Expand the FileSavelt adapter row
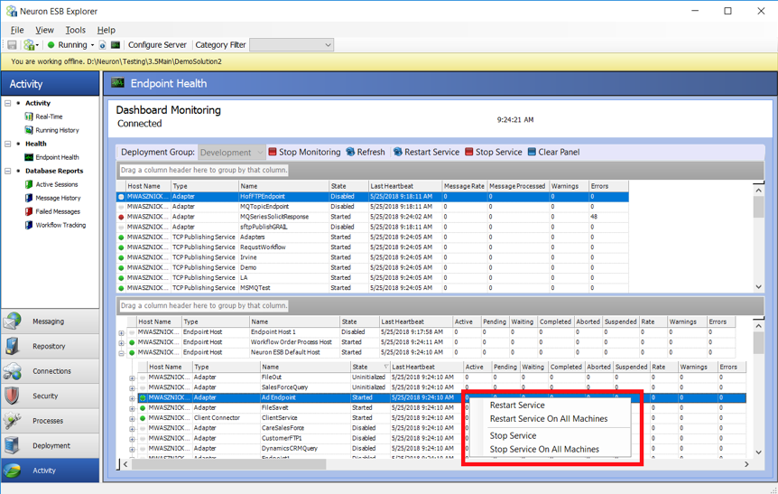778x494 pixels. (132, 408)
